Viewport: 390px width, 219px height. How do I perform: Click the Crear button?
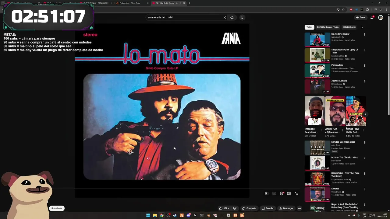pos(360,17)
